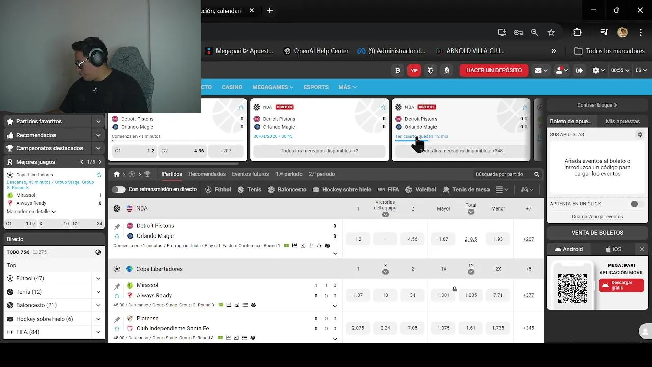Expand the MÁS menu
652x367 pixels.
[x=347, y=87]
